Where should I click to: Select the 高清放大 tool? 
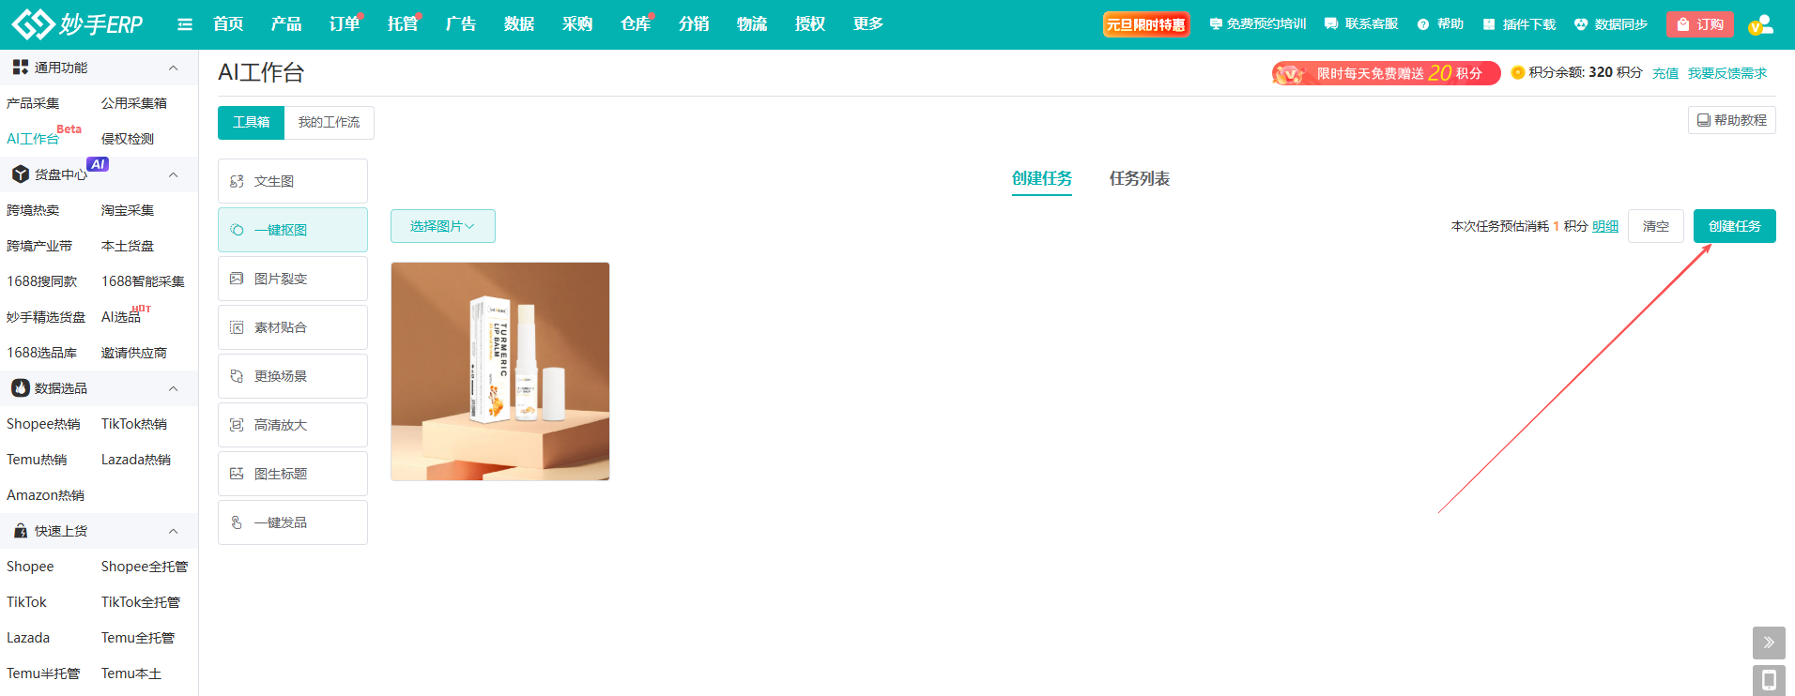(x=293, y=425)
